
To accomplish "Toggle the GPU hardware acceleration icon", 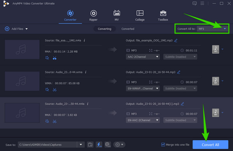I will (x=108, y=145).
